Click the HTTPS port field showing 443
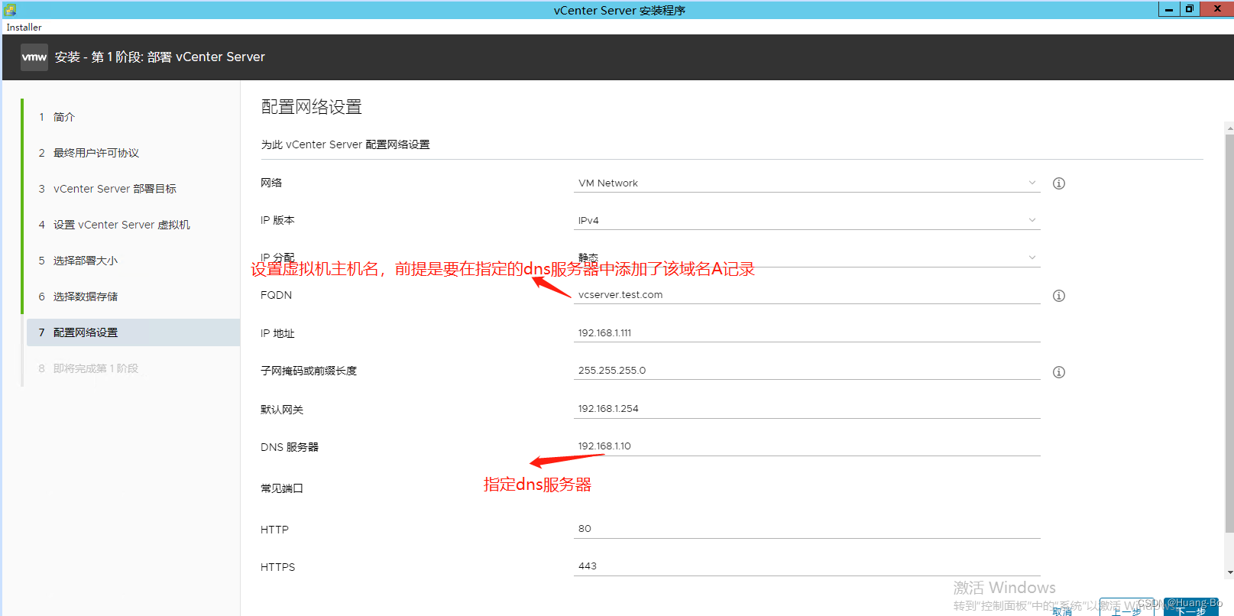The height and width of the screenshot is (616, 1234). pos(807,566)
